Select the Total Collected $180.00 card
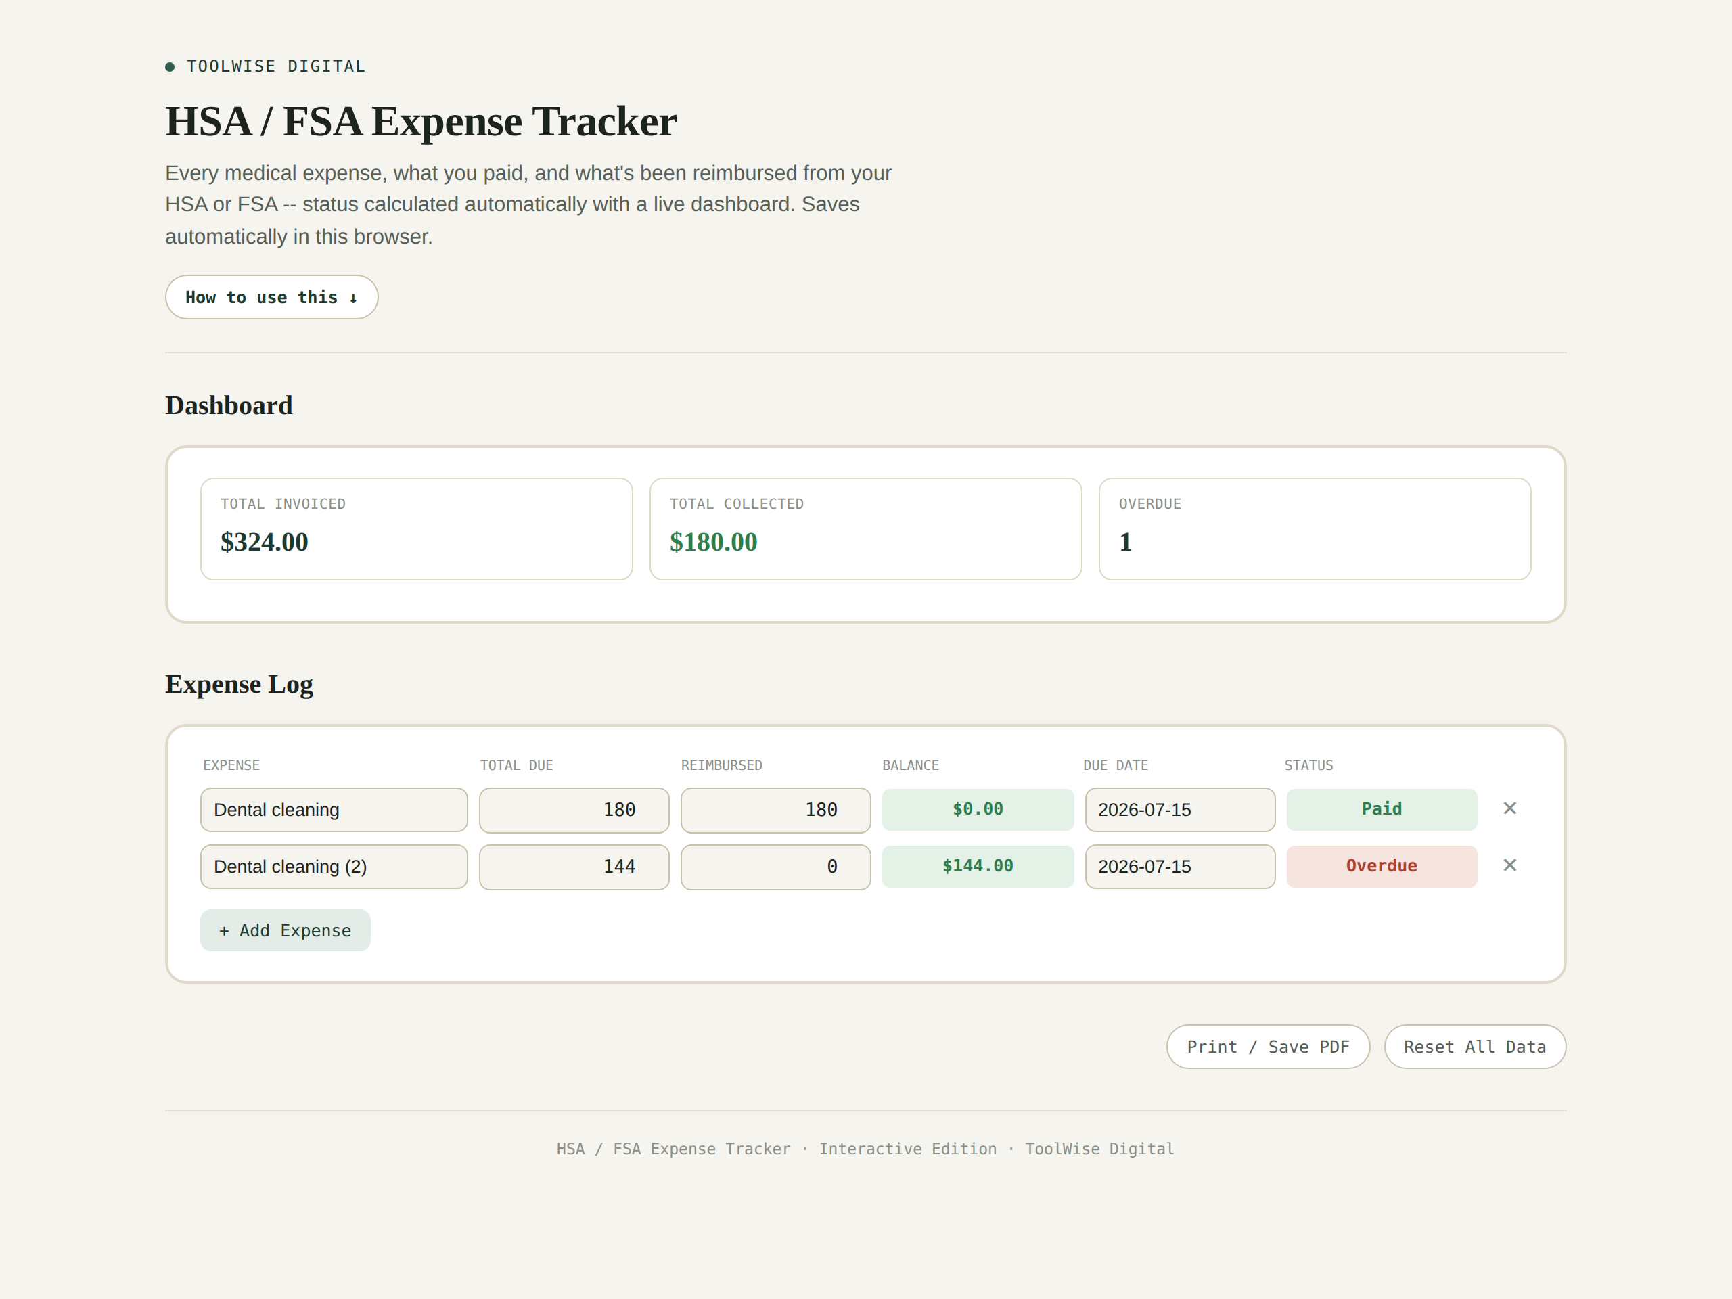This screenshot has width=1732, height=1299. (x=866, y=529)
